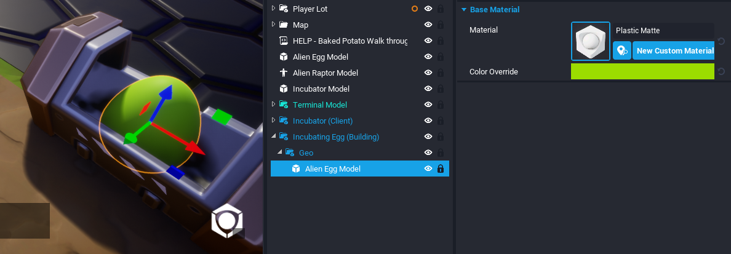Toggle visibility of Incubator Model
Viewport: 731px width, 254px height.
pyautogui.click(x=428, y=89)
